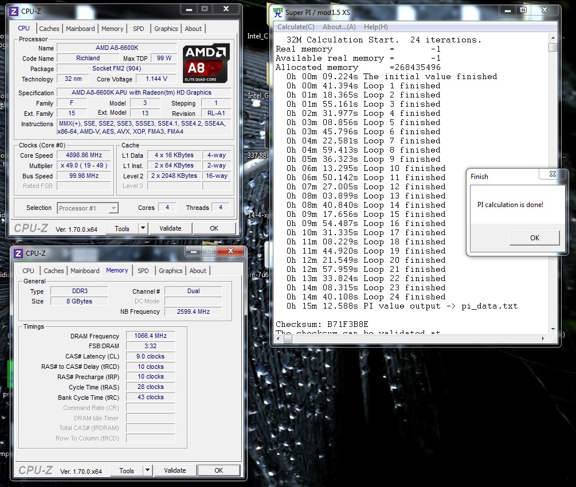This screenshot has height=487, width=576.
Task: Open Mainboard tab in top CPU-Z window
Action: pos(80,29)
